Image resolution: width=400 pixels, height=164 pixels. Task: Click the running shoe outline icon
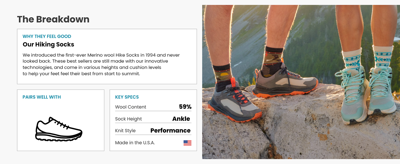point(59,129)
